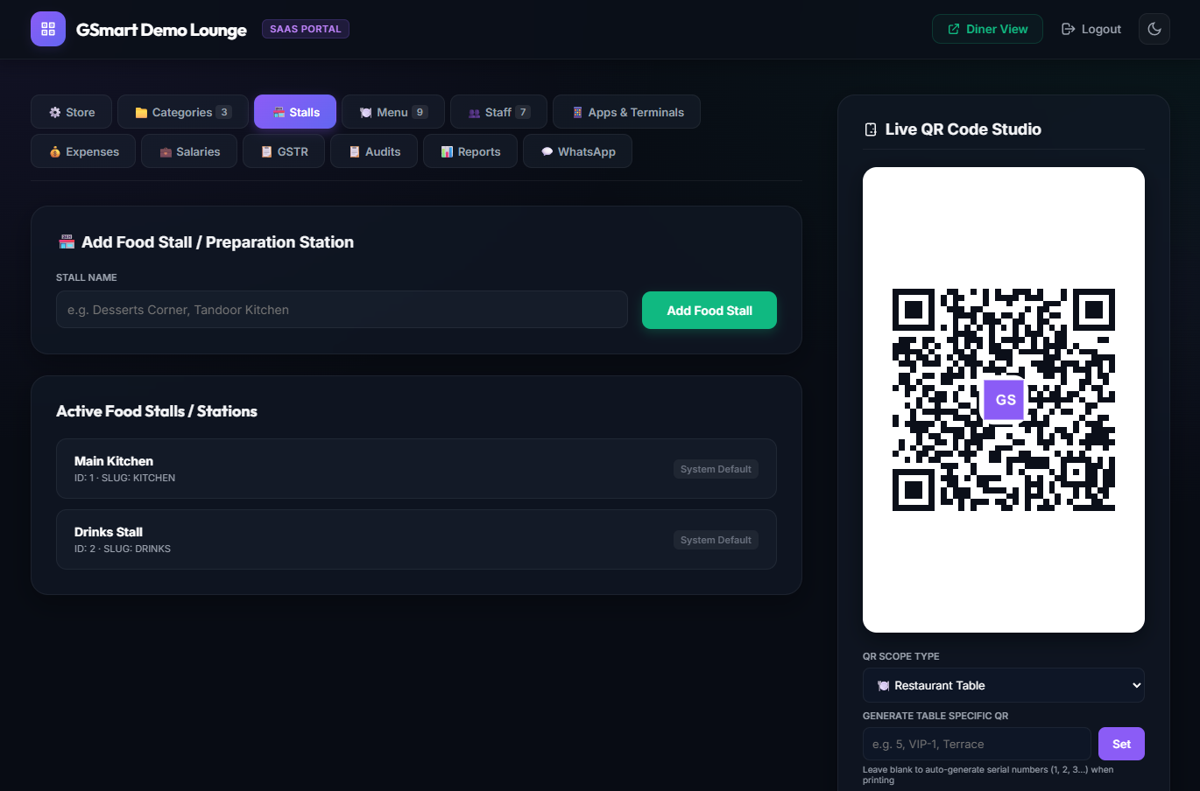The width and height of the screenshot is (1200, 791).
Task: Click Main Kitchen's System Default badge
Action: (716, 469)
